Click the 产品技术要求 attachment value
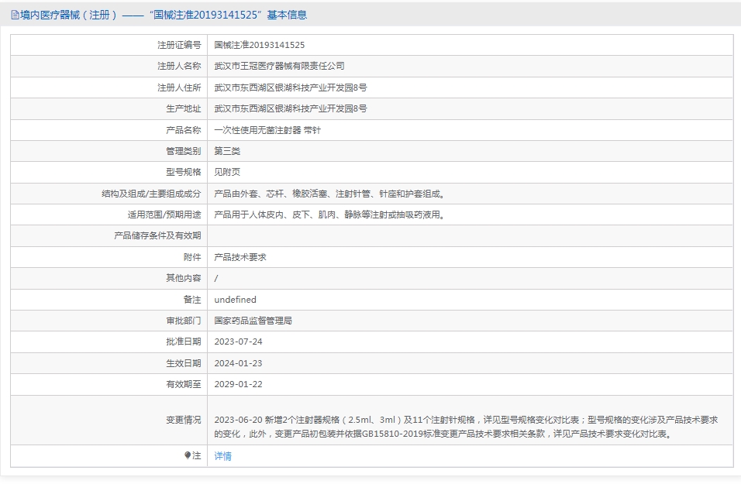741x484 pixels. coord(240,257)
